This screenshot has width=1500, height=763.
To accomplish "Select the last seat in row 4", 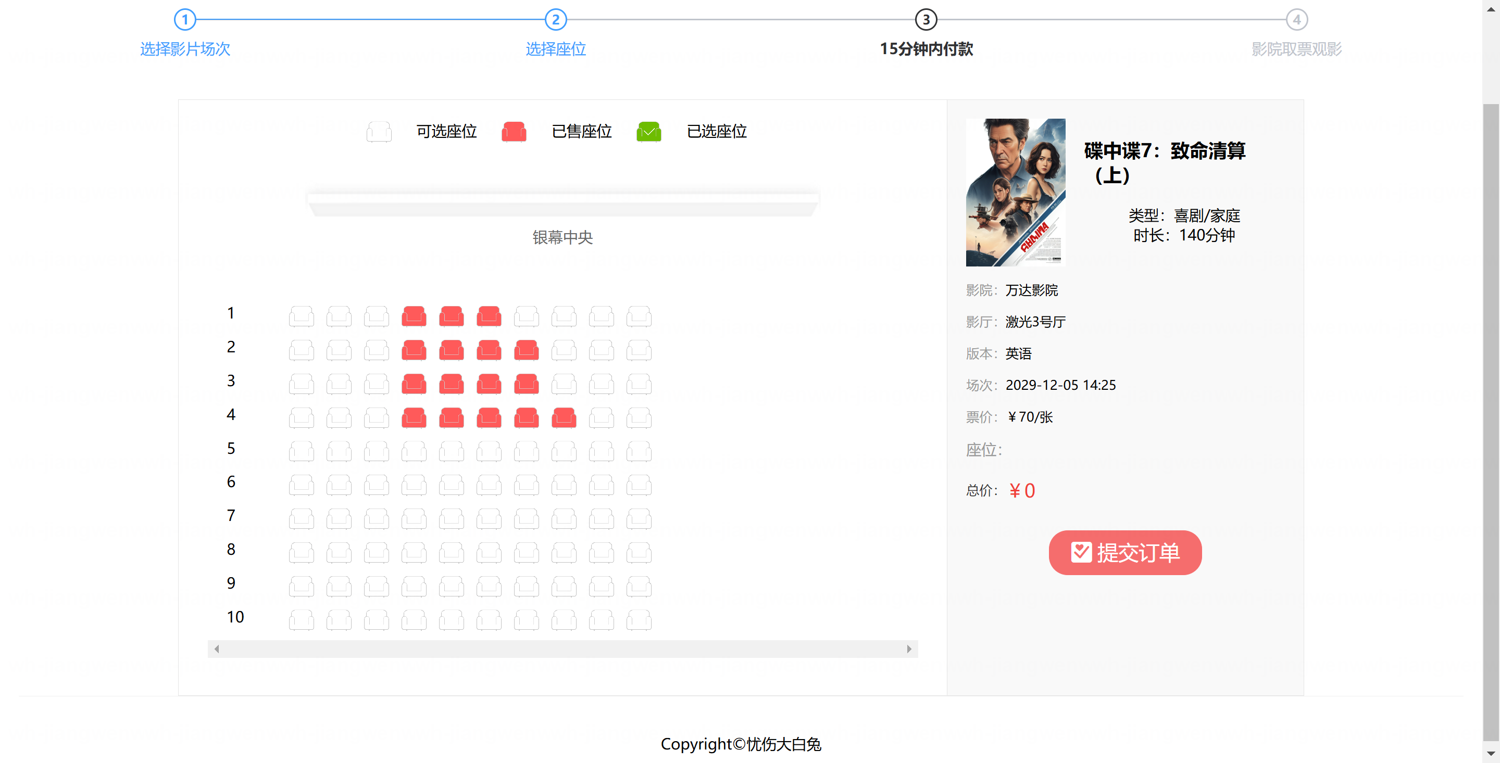I will click(x=638, y=417).
